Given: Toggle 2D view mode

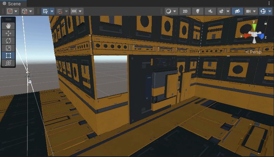Looking at the screenshot, I should pyautogui.click(x=185, y=11).
